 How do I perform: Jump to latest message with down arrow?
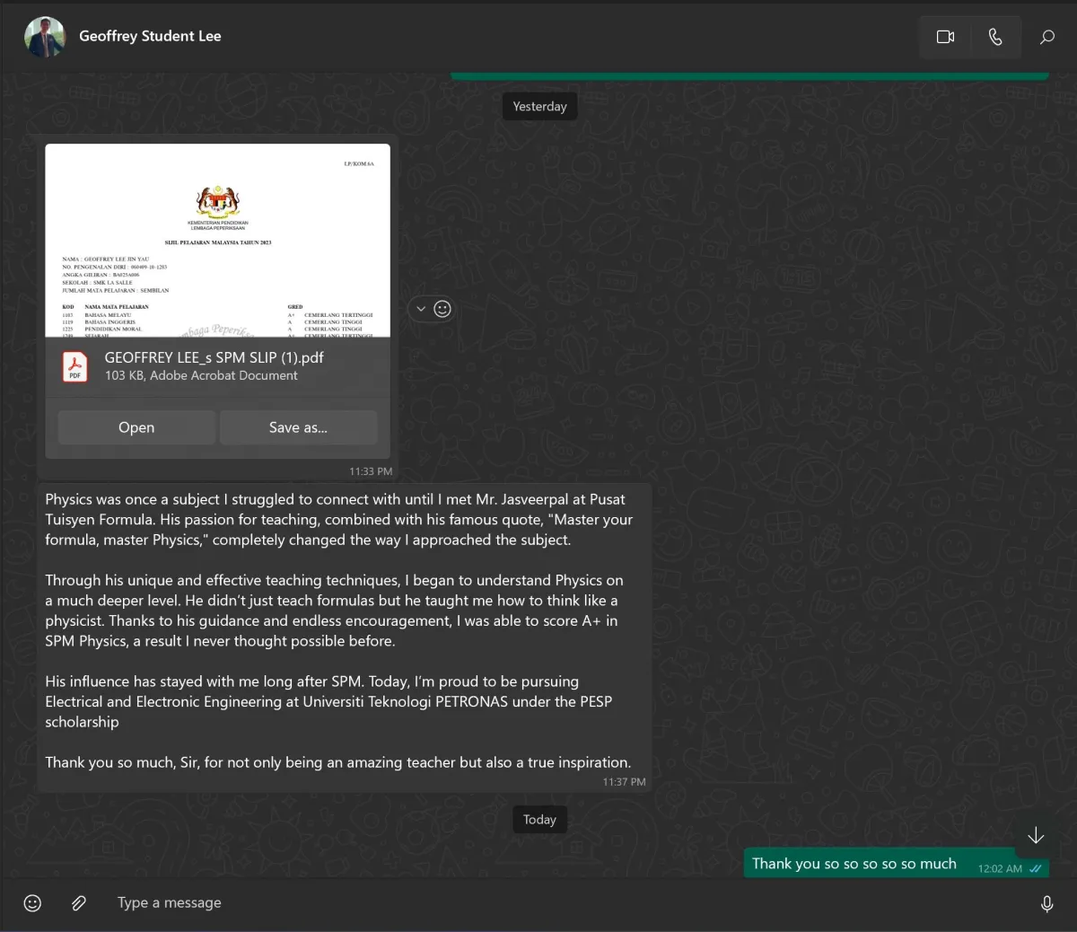click(x=1036, y=836)
